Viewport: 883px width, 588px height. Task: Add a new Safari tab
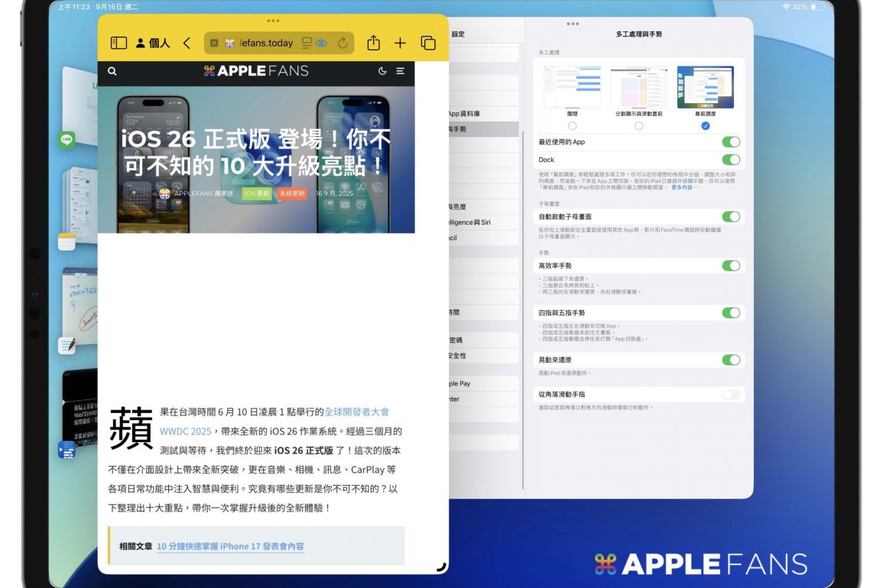click(x=400, y=44)
